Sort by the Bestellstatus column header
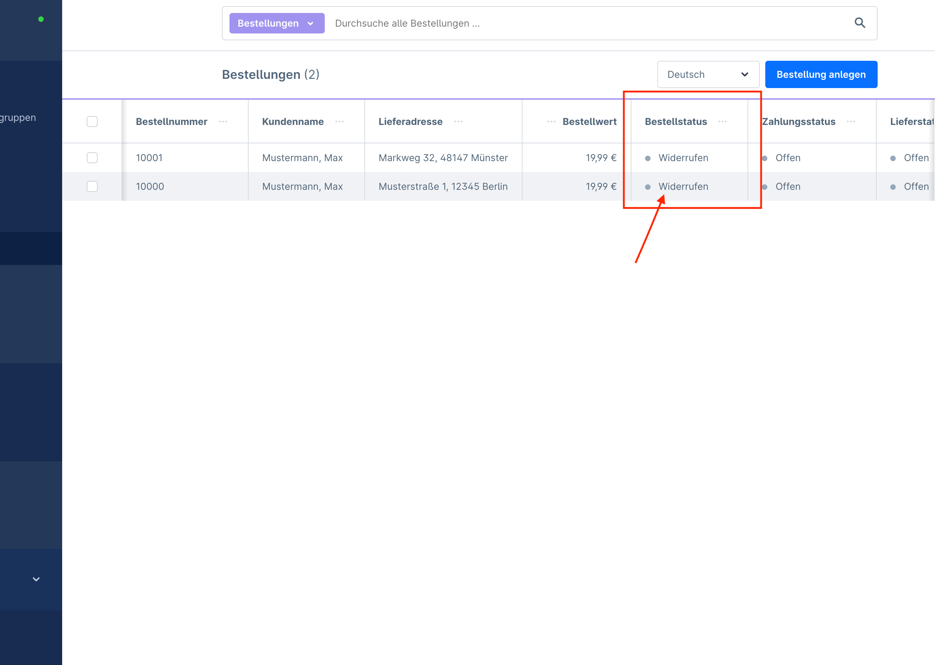The height and width of the screenshot is (665, 935). pos(676,122)
